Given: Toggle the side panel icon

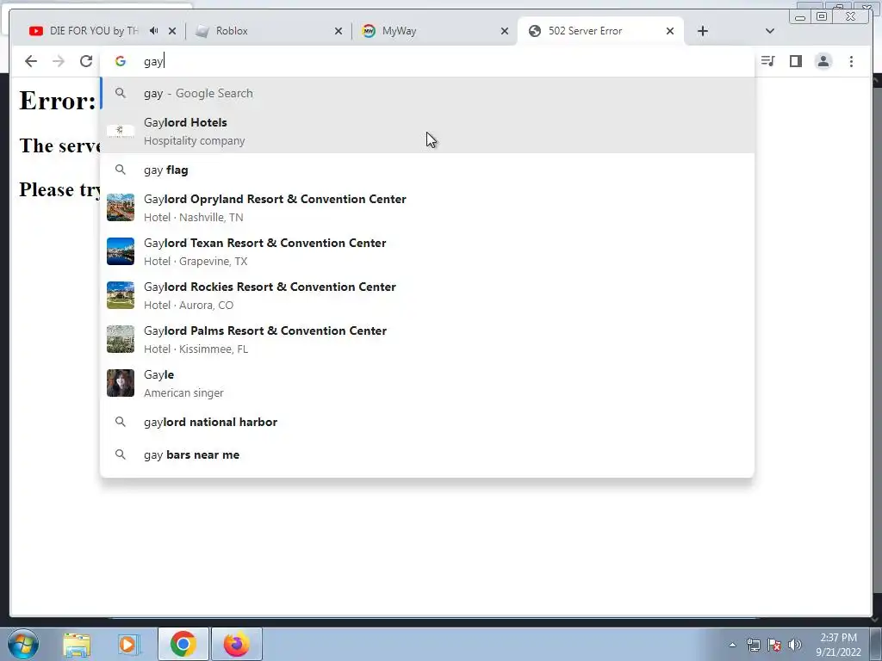Looking at the screenshot, I should [x=795, y=61].
